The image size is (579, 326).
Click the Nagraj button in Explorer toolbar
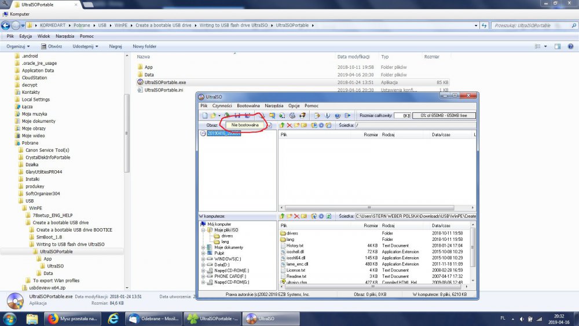point(115,46)
